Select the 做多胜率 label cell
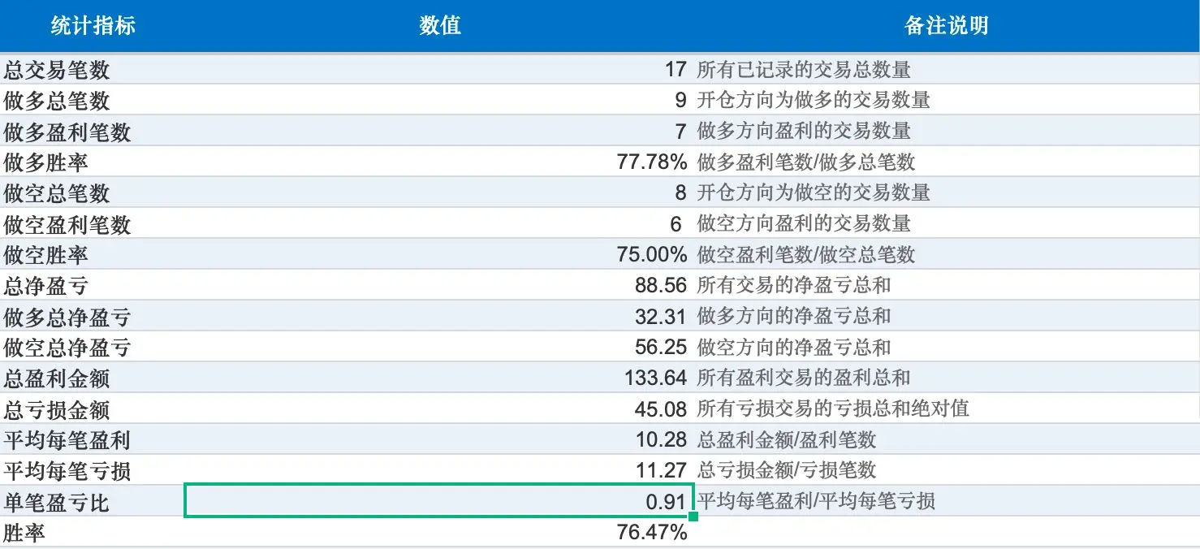 pyautogui.click(x=93, y=162)
